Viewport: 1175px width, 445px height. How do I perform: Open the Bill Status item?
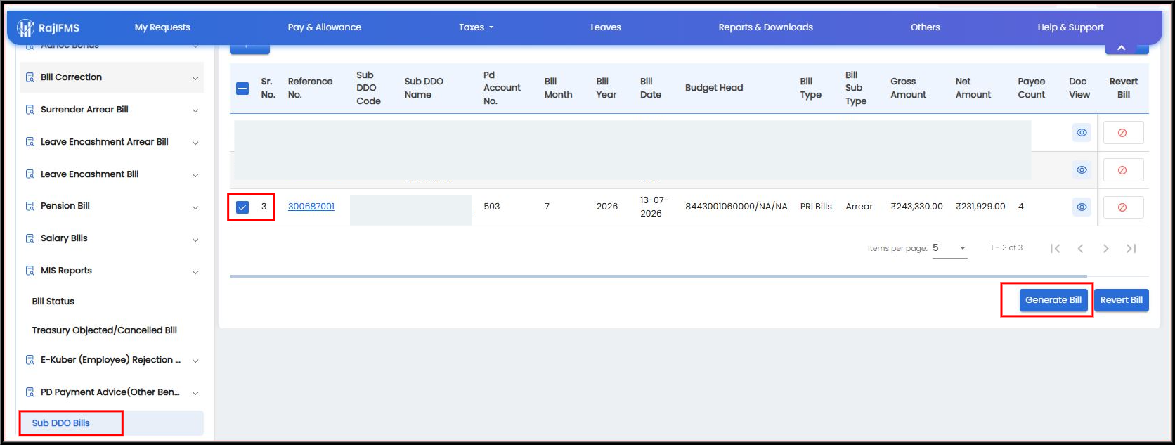point(53,302)
